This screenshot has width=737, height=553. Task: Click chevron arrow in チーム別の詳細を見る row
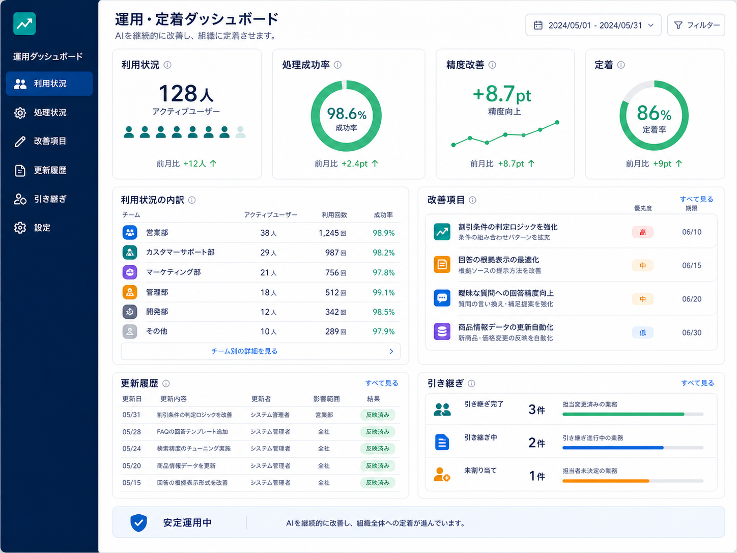tap(391, 351)
